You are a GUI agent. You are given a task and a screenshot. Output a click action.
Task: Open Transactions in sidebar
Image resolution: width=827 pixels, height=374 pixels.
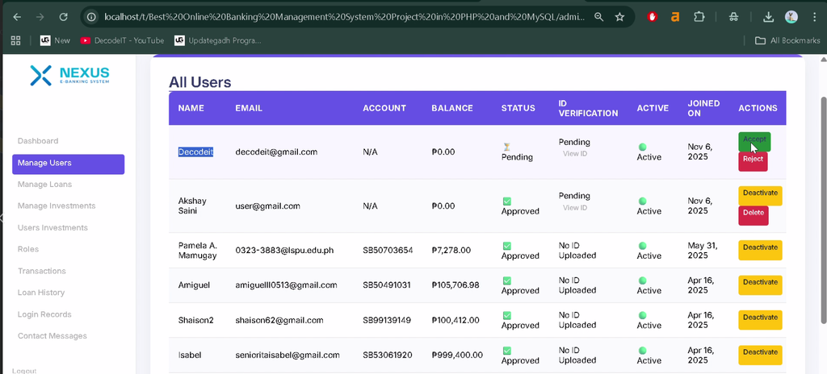coord(42,271)
